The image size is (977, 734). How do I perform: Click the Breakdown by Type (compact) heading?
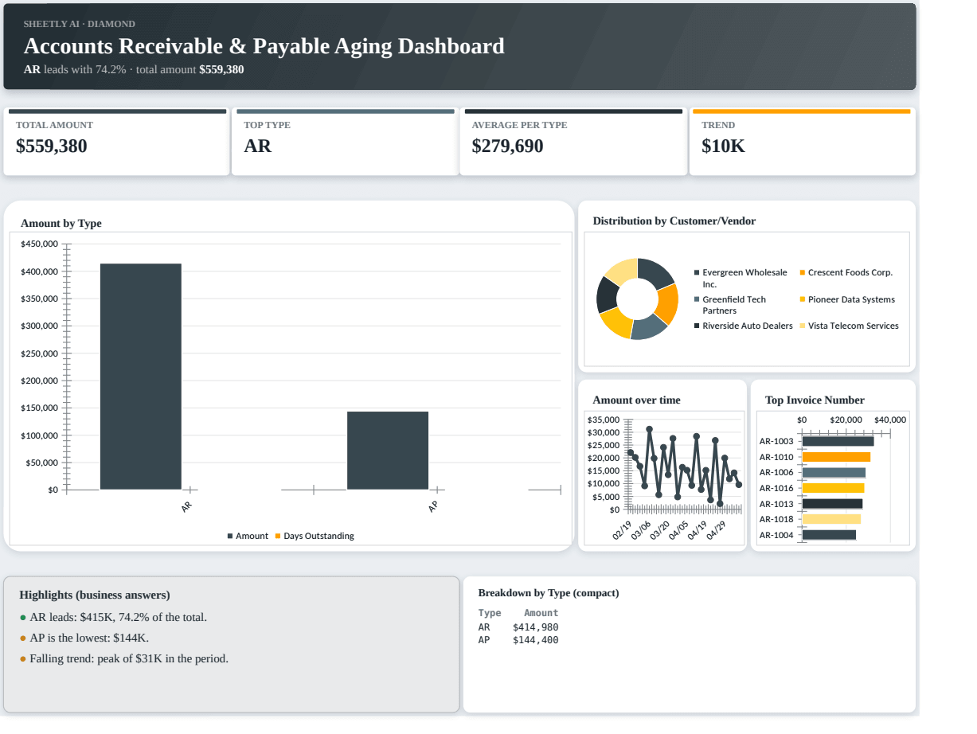pyautogui.click(x=549, y=593)
